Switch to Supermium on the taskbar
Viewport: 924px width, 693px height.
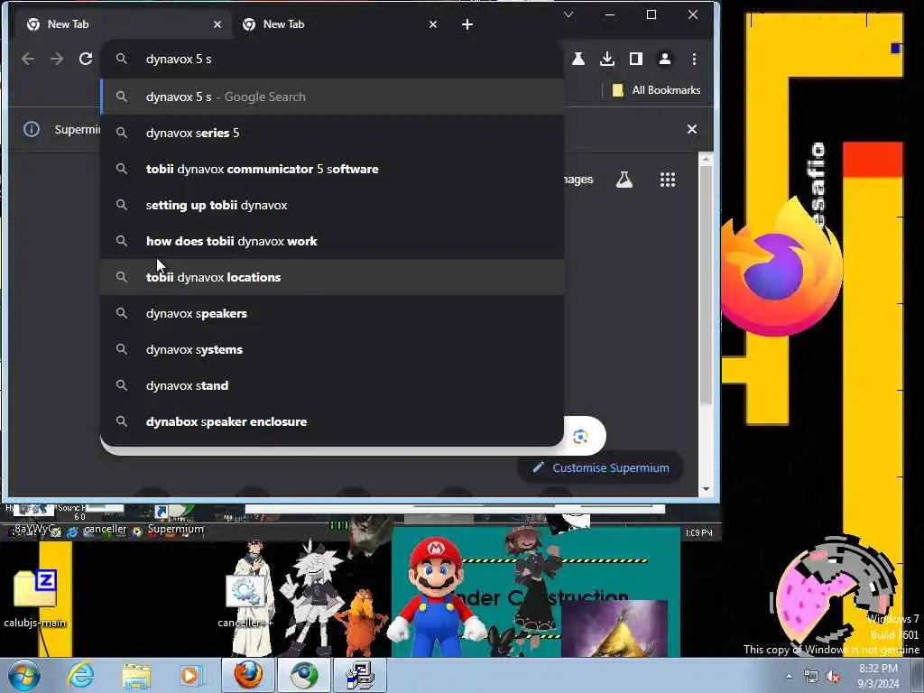point(304,675)
